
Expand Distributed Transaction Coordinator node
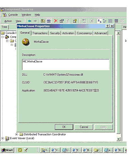pos(16,134)
